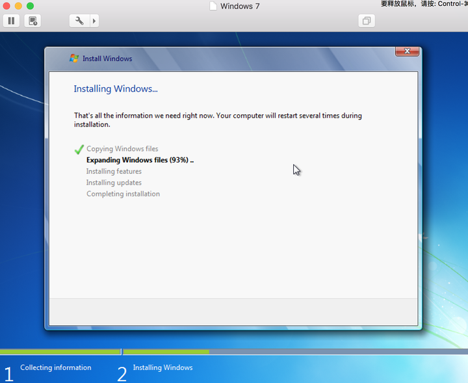The width and height of the screenshot is (468, 383).
Task: Expand the arrow beside the wrench
Action: (94, 21)
